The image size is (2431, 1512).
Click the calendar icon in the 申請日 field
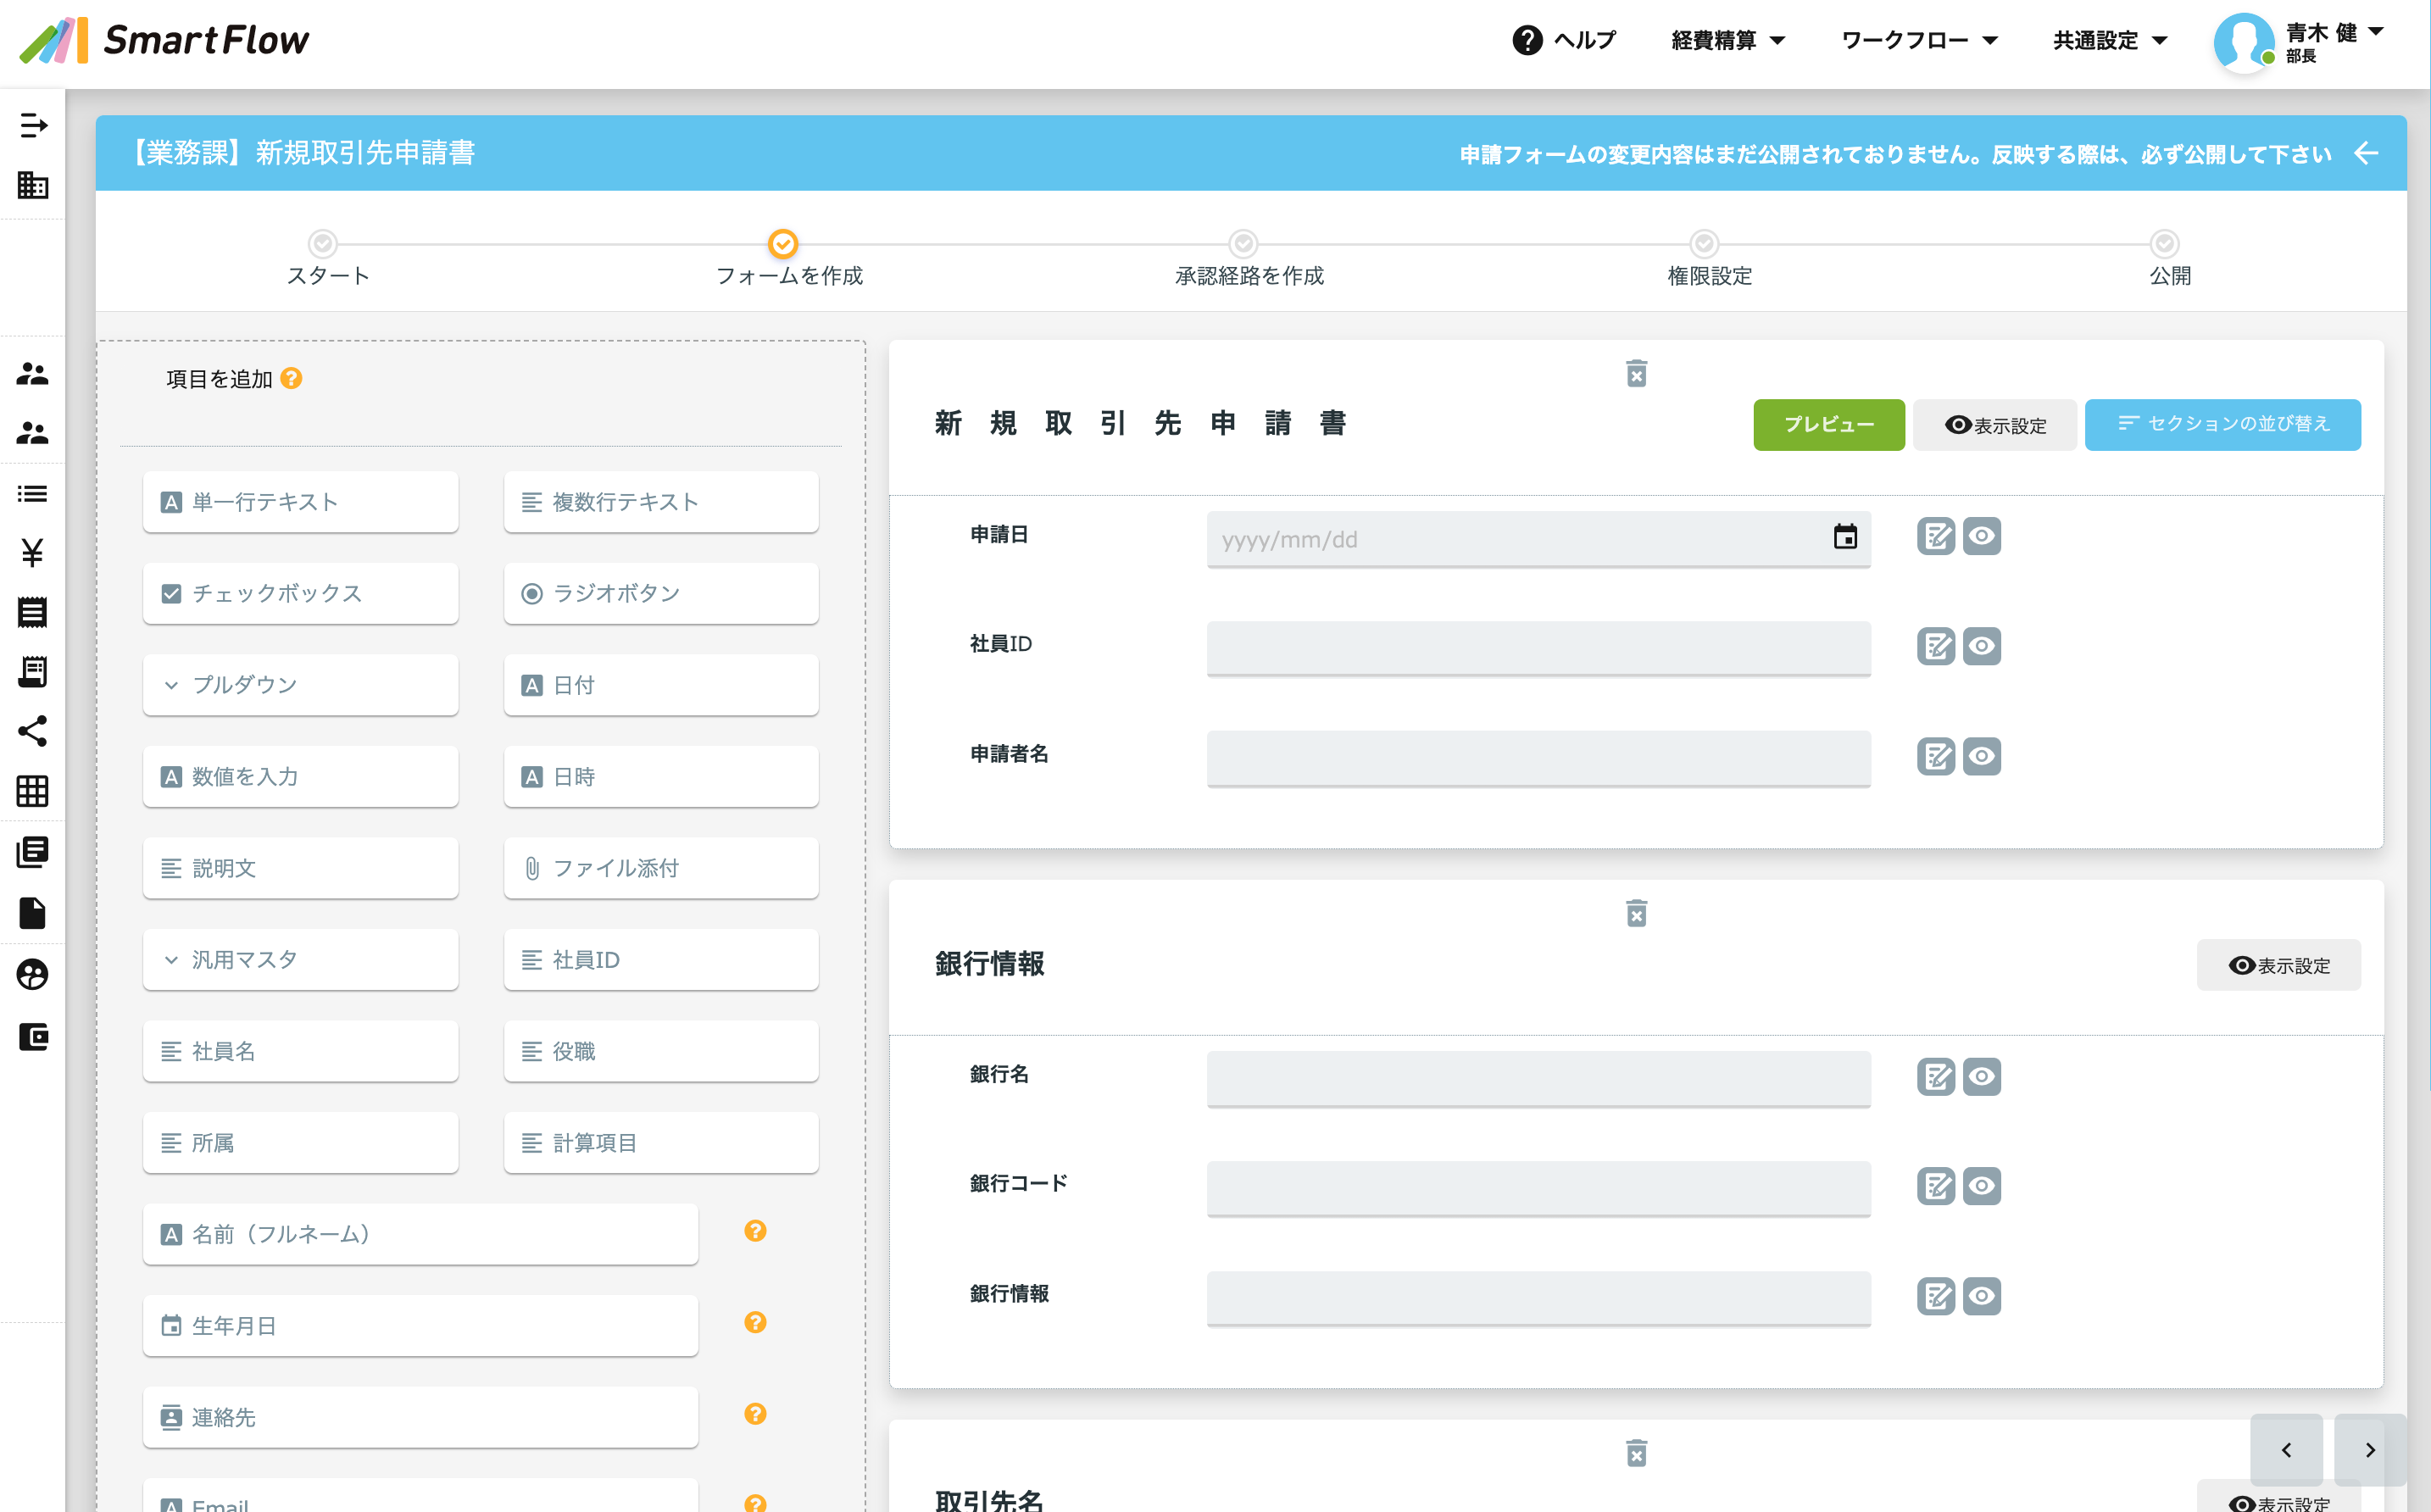coord(1845,537)
